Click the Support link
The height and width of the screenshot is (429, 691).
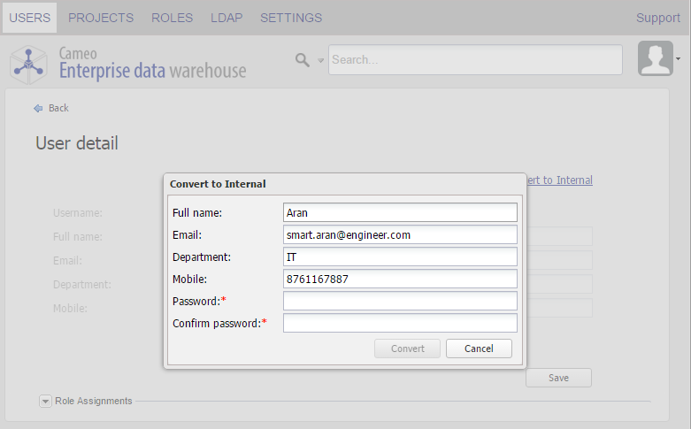[658, 18]
